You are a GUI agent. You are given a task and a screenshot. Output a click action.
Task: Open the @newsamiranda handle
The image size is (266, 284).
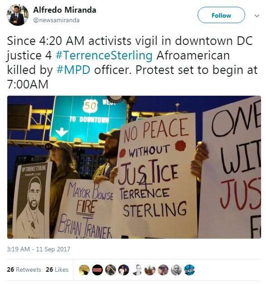[x=56, y=20]
